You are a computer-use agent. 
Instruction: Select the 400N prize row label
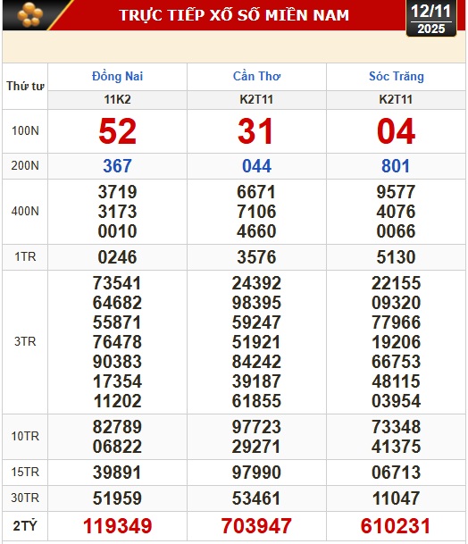coord(25,211)
